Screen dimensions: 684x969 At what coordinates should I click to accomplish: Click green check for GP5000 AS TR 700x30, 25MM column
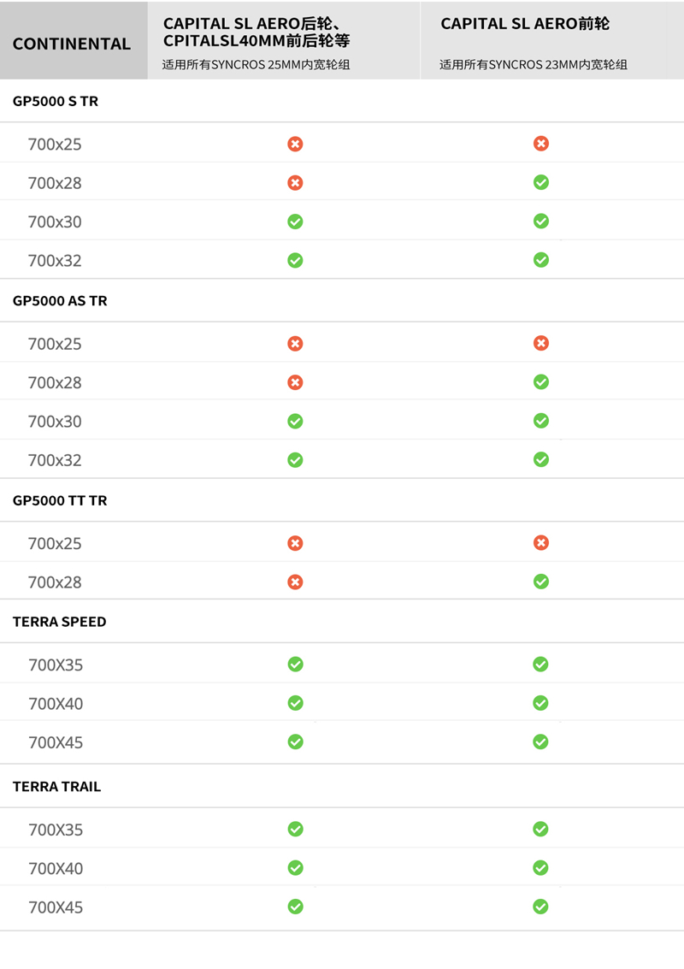tap(295, 421)
